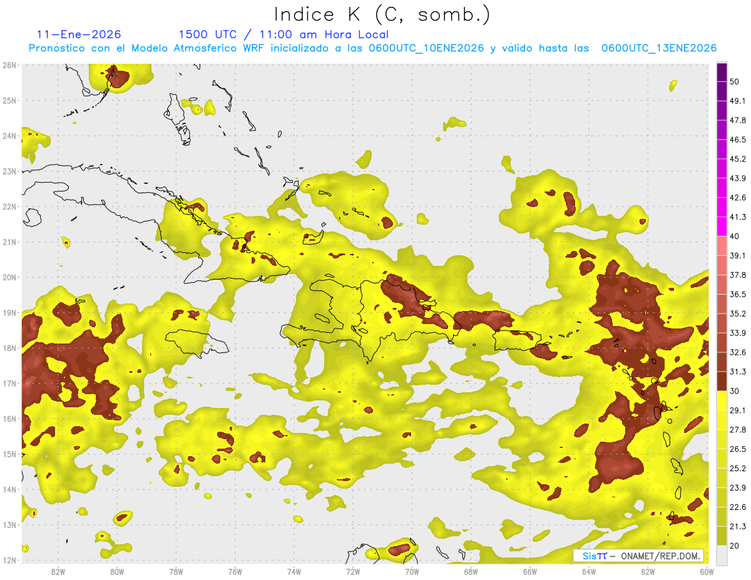Click the colorbar value "21.3"

pyautogui.click(x=737, y=526)
